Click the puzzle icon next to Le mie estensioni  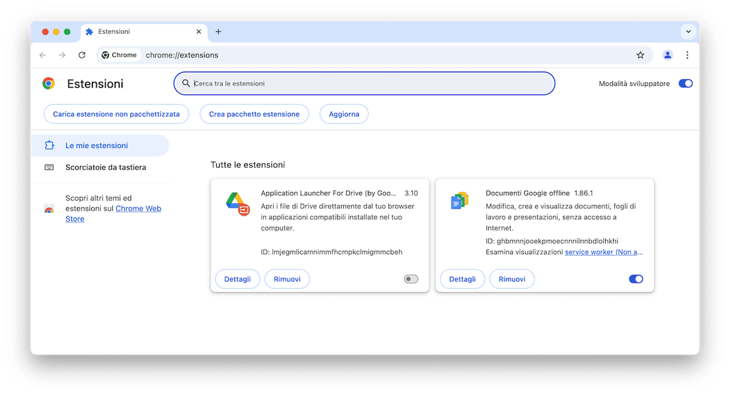pos(49,145)
